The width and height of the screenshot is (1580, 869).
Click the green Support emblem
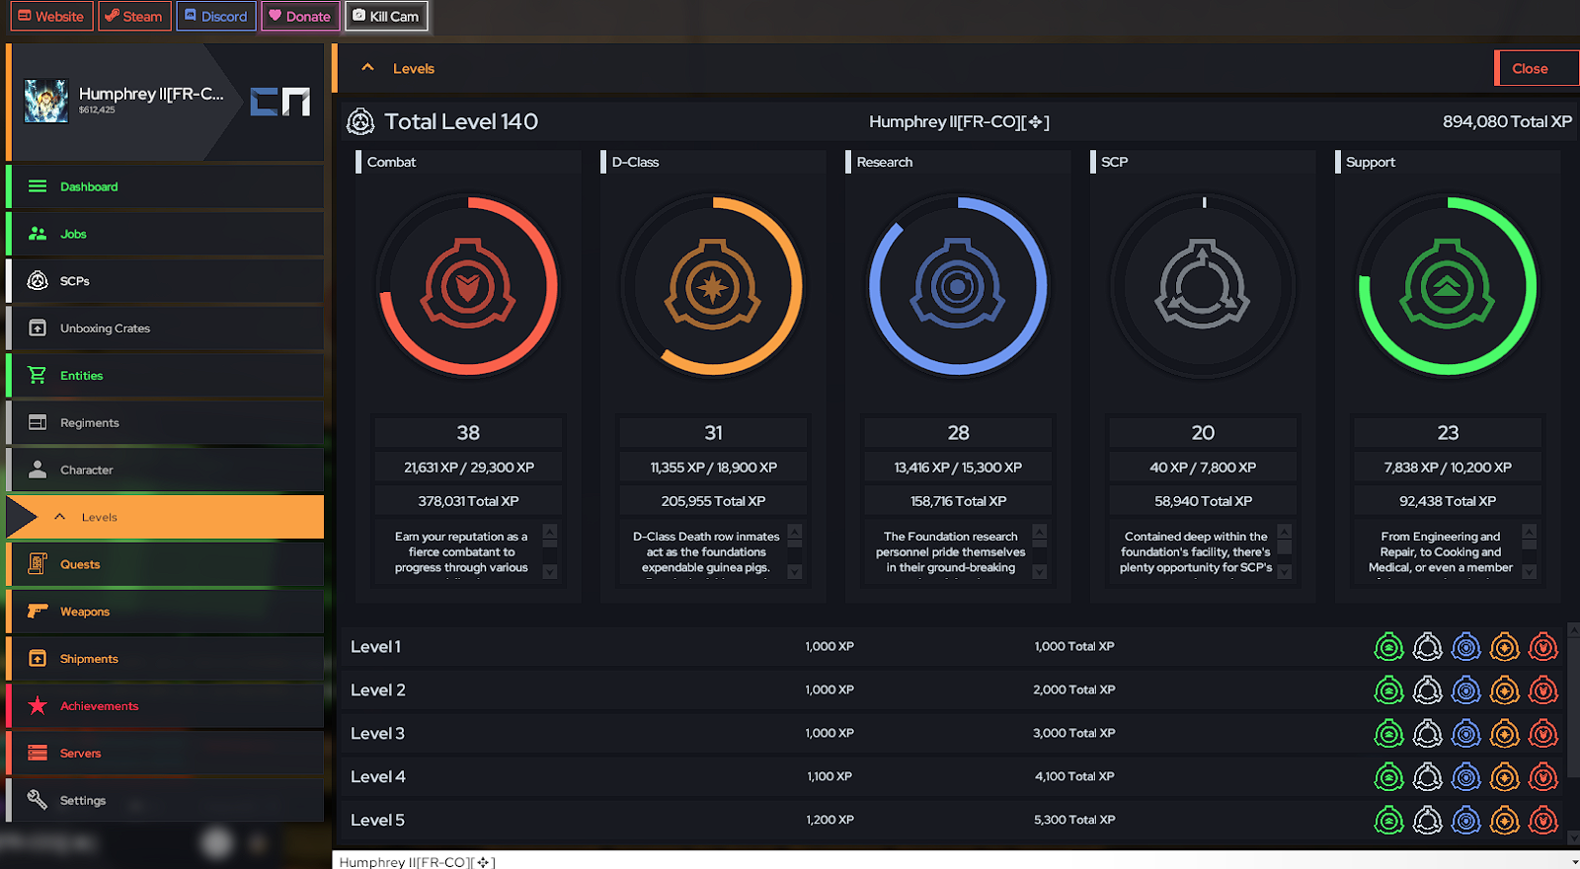1448,286
